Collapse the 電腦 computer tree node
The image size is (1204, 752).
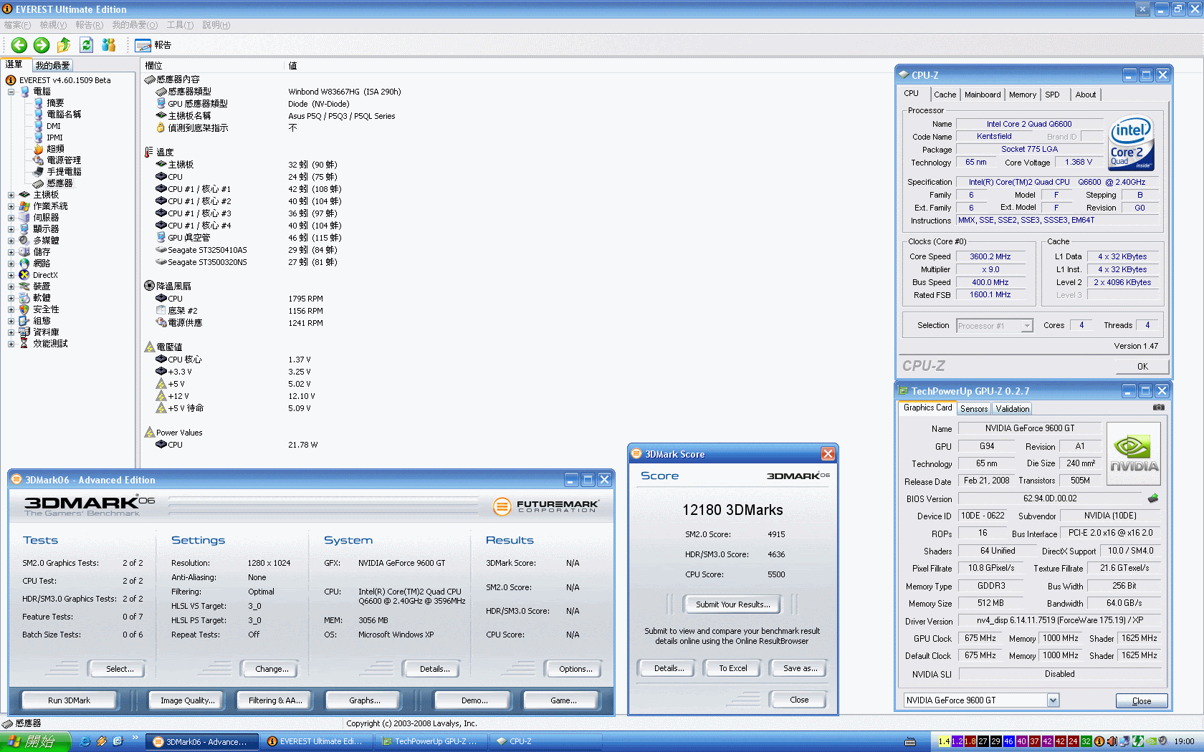pos(11,92)
